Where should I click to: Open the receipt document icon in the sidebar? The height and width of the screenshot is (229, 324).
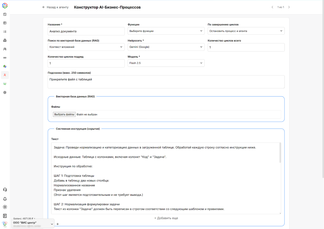[x=5, y=216]
